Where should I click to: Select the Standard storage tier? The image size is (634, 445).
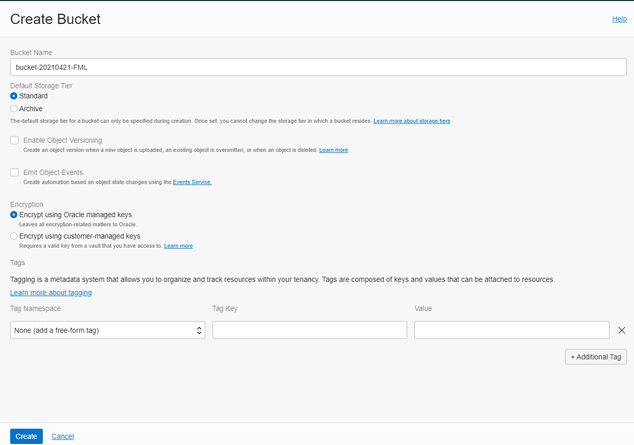[14, 96]
